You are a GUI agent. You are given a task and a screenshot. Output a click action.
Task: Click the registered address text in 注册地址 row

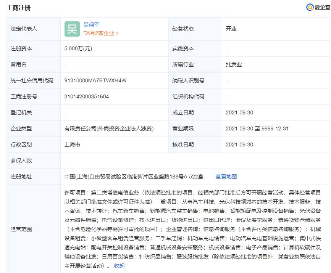tap(134, 177)
